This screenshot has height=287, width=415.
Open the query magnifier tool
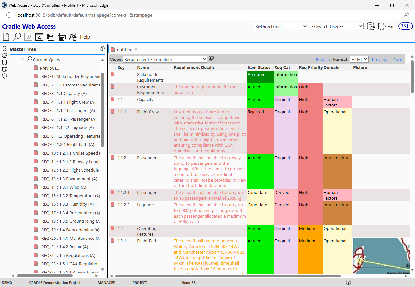[17, 37]
